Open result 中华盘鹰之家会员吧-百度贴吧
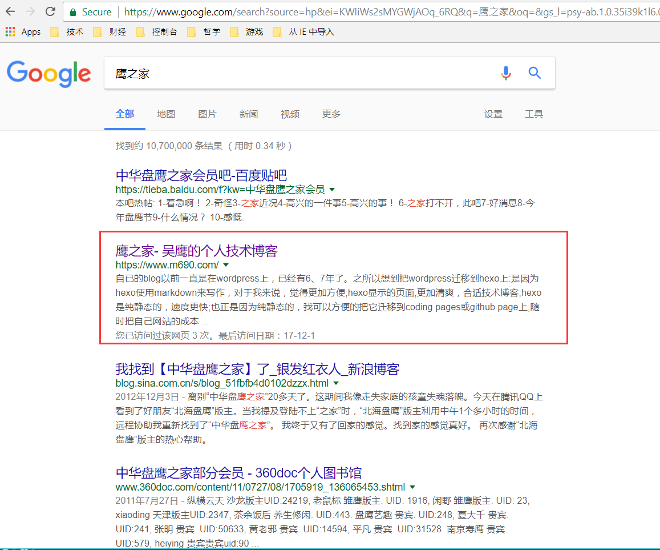This screenshot has height=550, width=660. tap(201, 175)
